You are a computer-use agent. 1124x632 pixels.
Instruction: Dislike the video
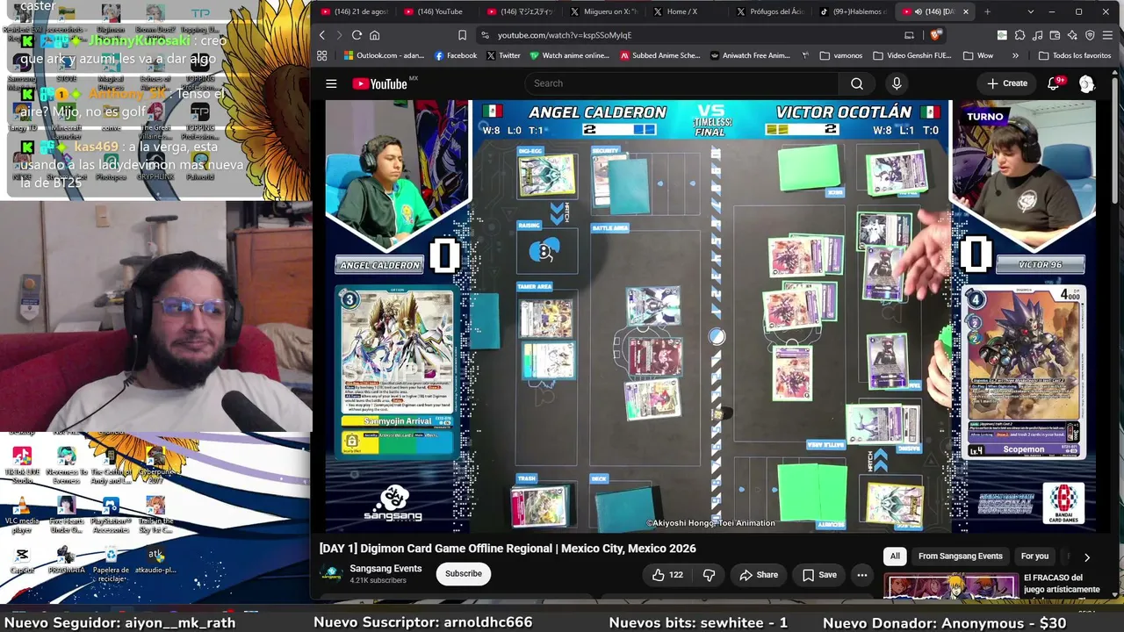(x=709, y=575)
